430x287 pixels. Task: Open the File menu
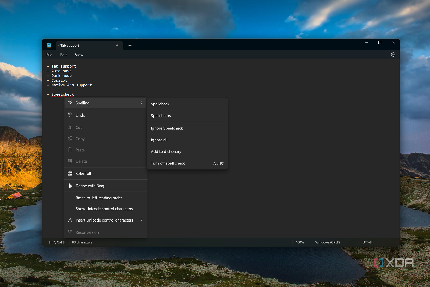(x=49, y=55)
